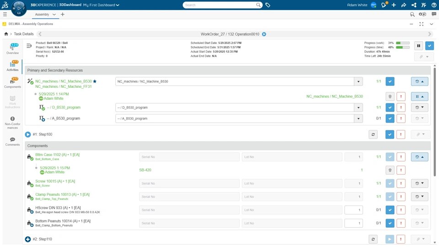Report issue on HScrew DIN 933 row

tap(401, 210)
